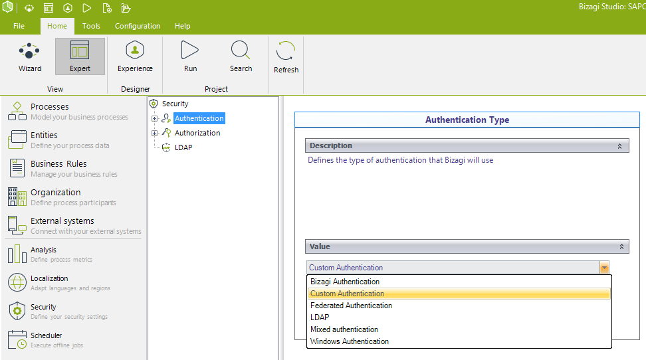Switch to the Configuration ribbon tab
The height and width of the screenshot is (360, 646).
pos(137,26)
